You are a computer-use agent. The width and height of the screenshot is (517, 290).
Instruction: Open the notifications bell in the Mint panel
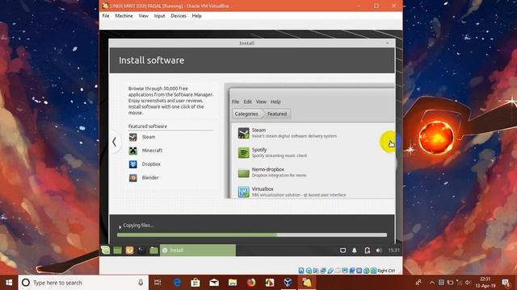point(355,251)
